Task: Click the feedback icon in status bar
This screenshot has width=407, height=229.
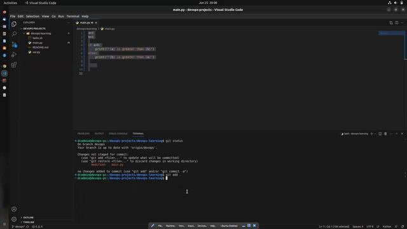Action: [396, 226]
